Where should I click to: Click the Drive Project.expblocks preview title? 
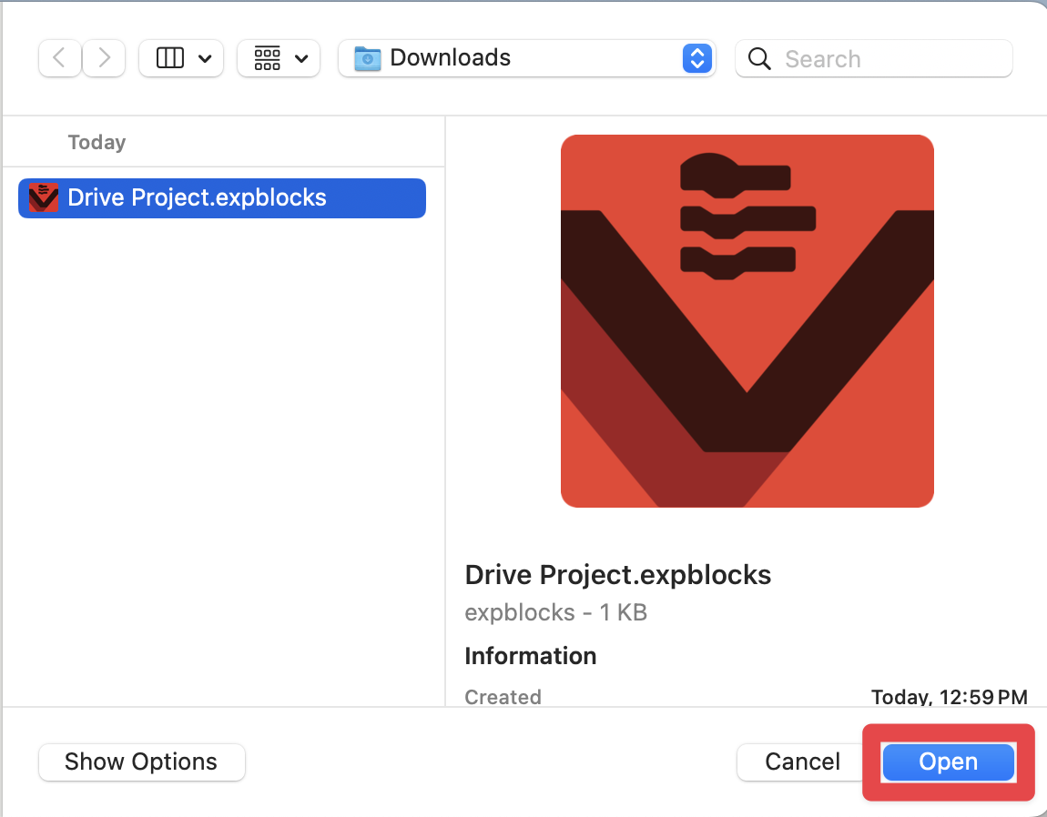(x=617, y=574)
